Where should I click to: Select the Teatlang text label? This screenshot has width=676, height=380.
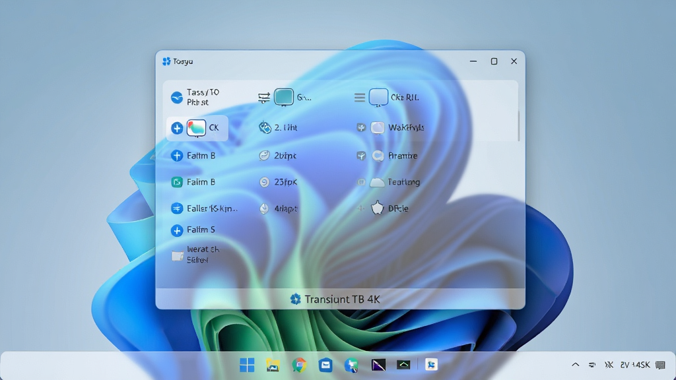404,182
